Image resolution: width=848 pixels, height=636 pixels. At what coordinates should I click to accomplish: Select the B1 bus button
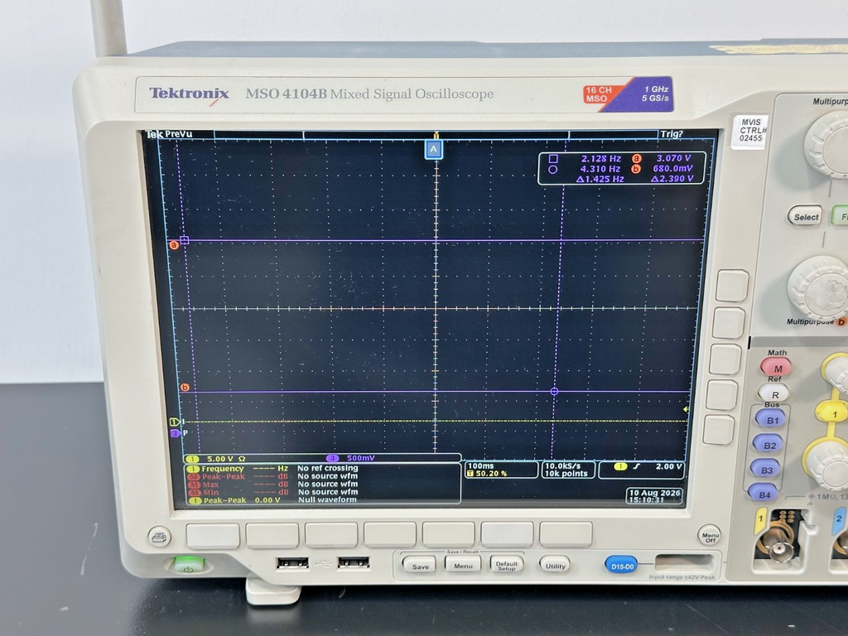(x=772, y=420)
